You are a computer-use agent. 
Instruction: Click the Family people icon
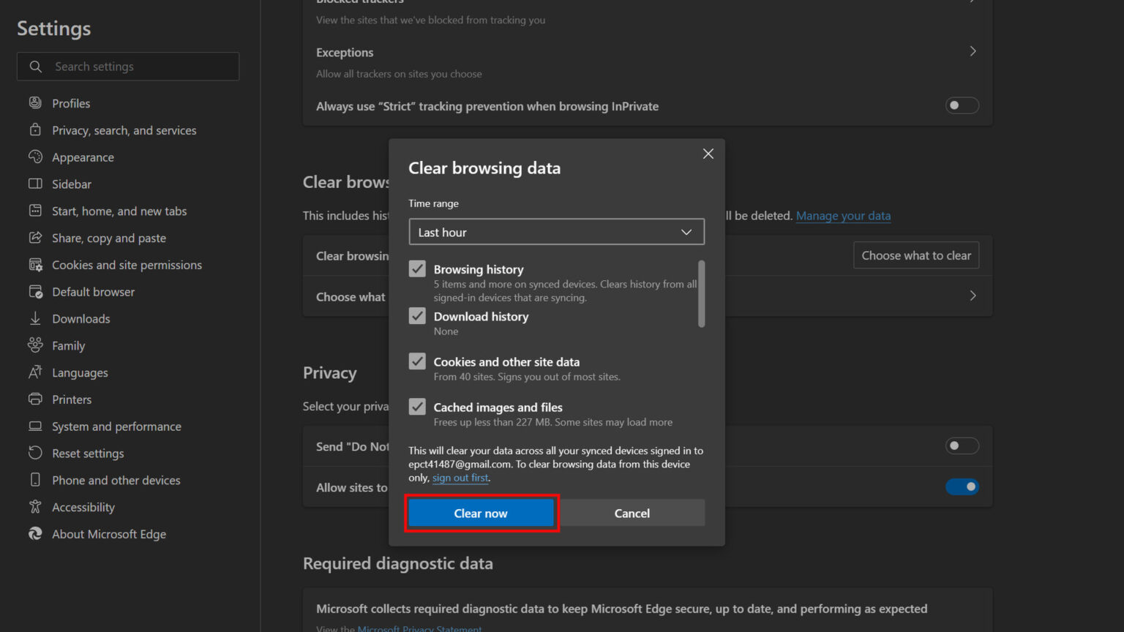[x=35, y=345]
